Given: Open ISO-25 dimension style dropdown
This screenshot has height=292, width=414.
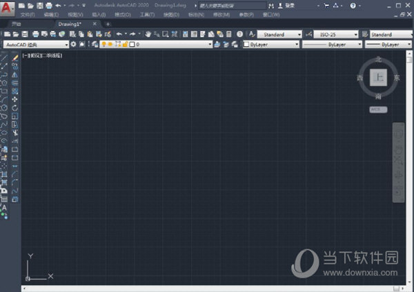Looking at the screenshot, I should pyautogui.click(x=336, y=34).
